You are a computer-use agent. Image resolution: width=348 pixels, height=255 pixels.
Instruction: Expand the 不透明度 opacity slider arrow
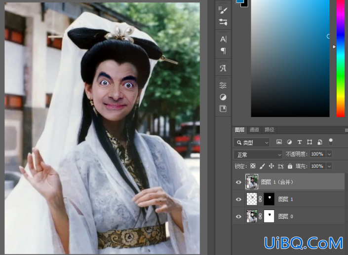329,154
